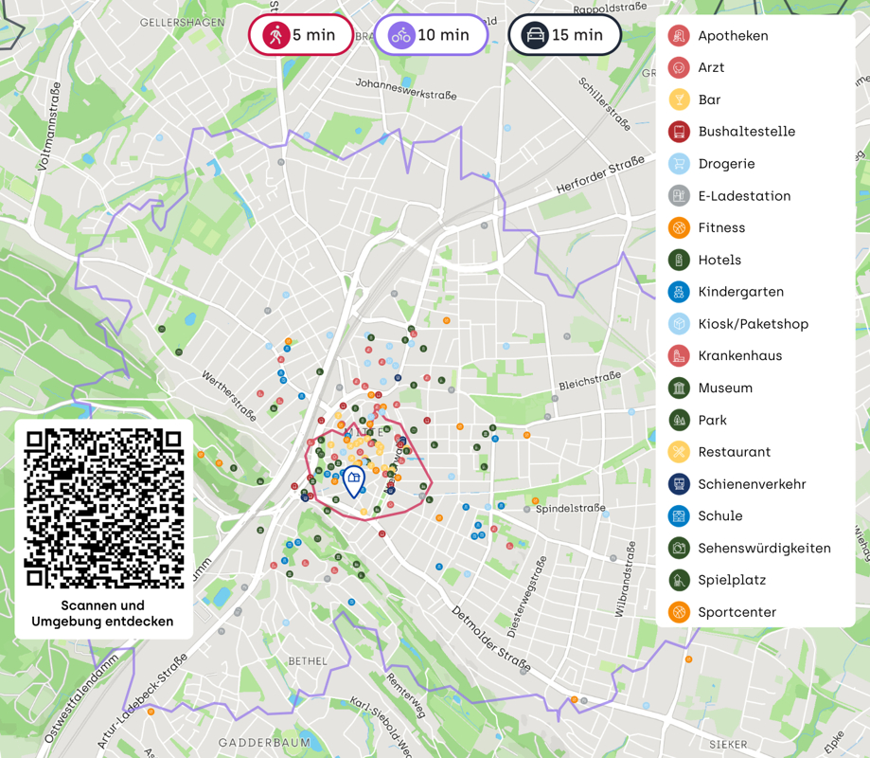This screenshot has height=758, width=870.
Task: Click the QR code image
Action: pyautogui.click(x=103, y=508)
